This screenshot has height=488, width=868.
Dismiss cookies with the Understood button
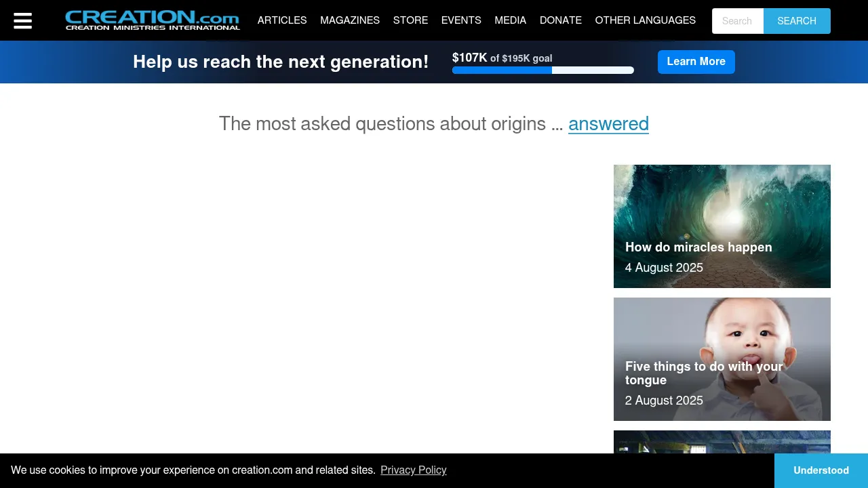point(821,470)
